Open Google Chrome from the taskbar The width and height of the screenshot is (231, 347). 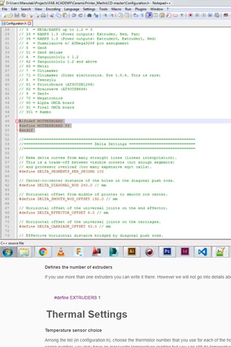43,252
